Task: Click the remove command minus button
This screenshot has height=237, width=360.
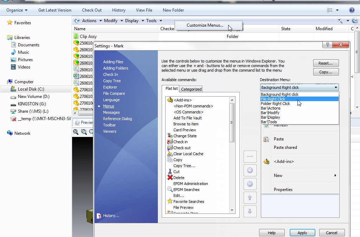Action: [x=250, y=184]
